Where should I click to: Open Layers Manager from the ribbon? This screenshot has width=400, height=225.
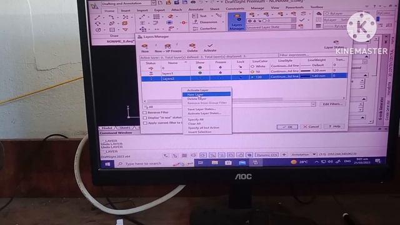(236, 22)
